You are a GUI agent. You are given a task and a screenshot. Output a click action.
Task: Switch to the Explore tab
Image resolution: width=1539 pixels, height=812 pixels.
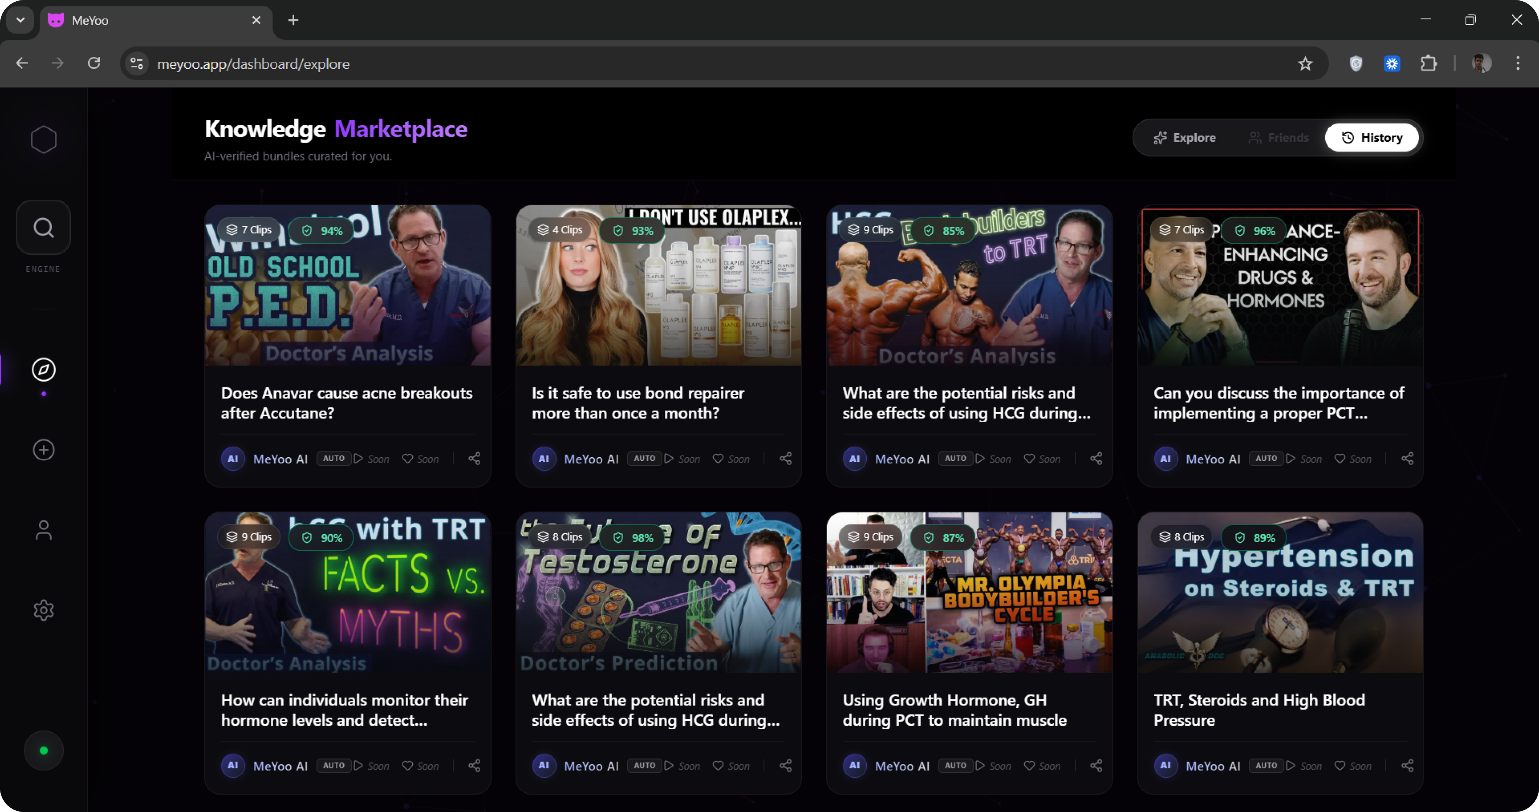click(1184, 138)
